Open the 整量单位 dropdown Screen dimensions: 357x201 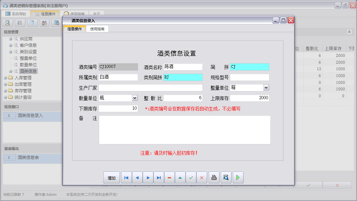(x=266, y=87)
